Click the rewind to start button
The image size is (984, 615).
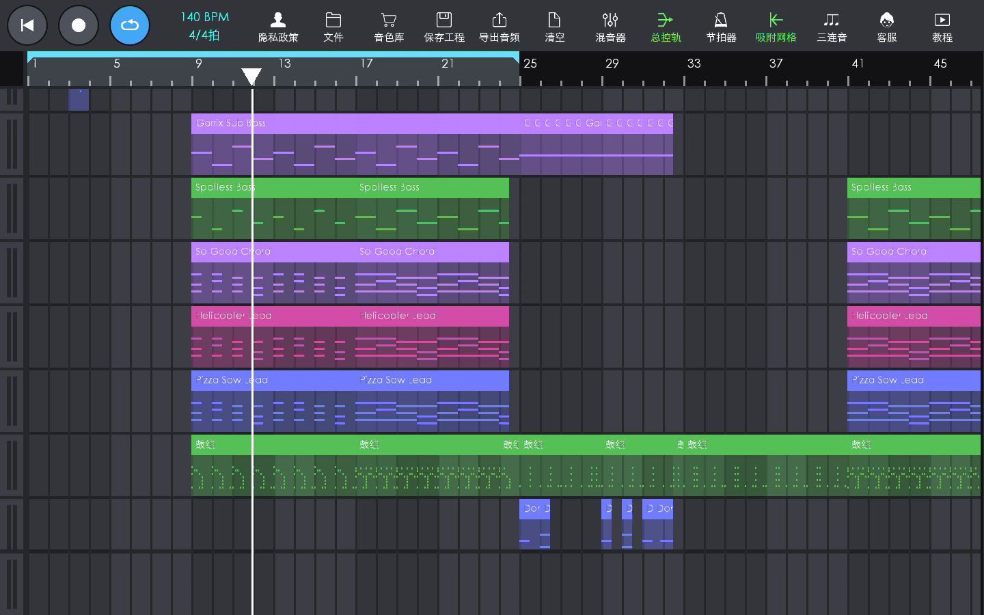27,25
